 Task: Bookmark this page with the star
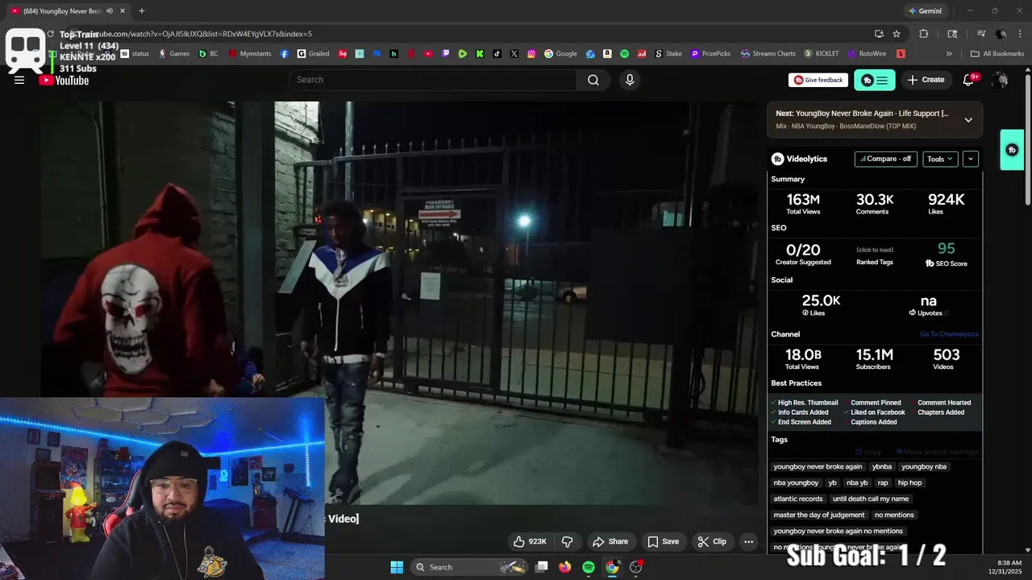897,34
